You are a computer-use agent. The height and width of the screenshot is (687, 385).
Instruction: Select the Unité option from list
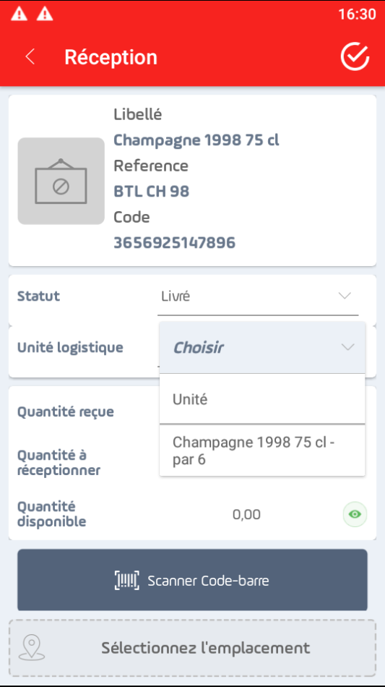coord(262,399)
